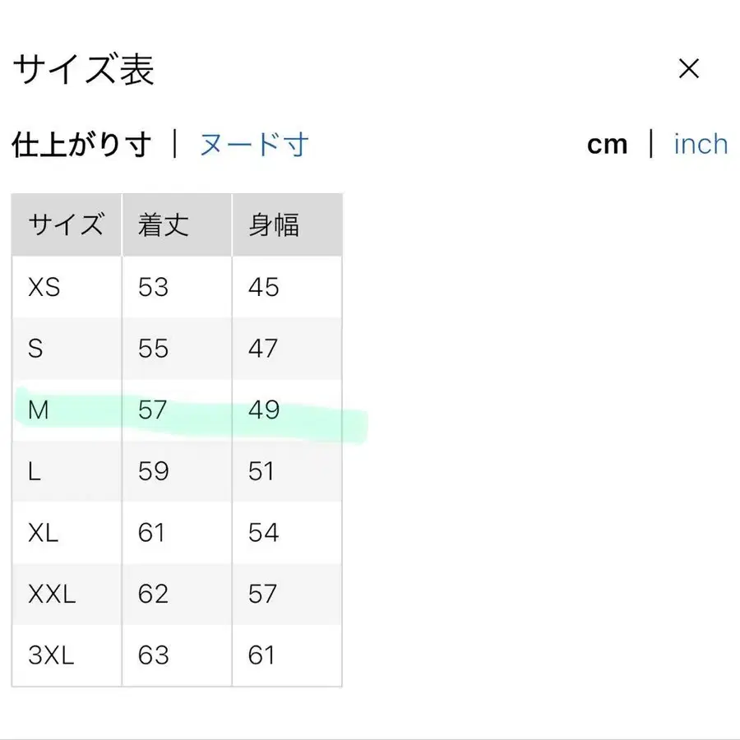Select the 57 length value for M
This screenshot has width=740, height=740.
(x=152, y=409)
